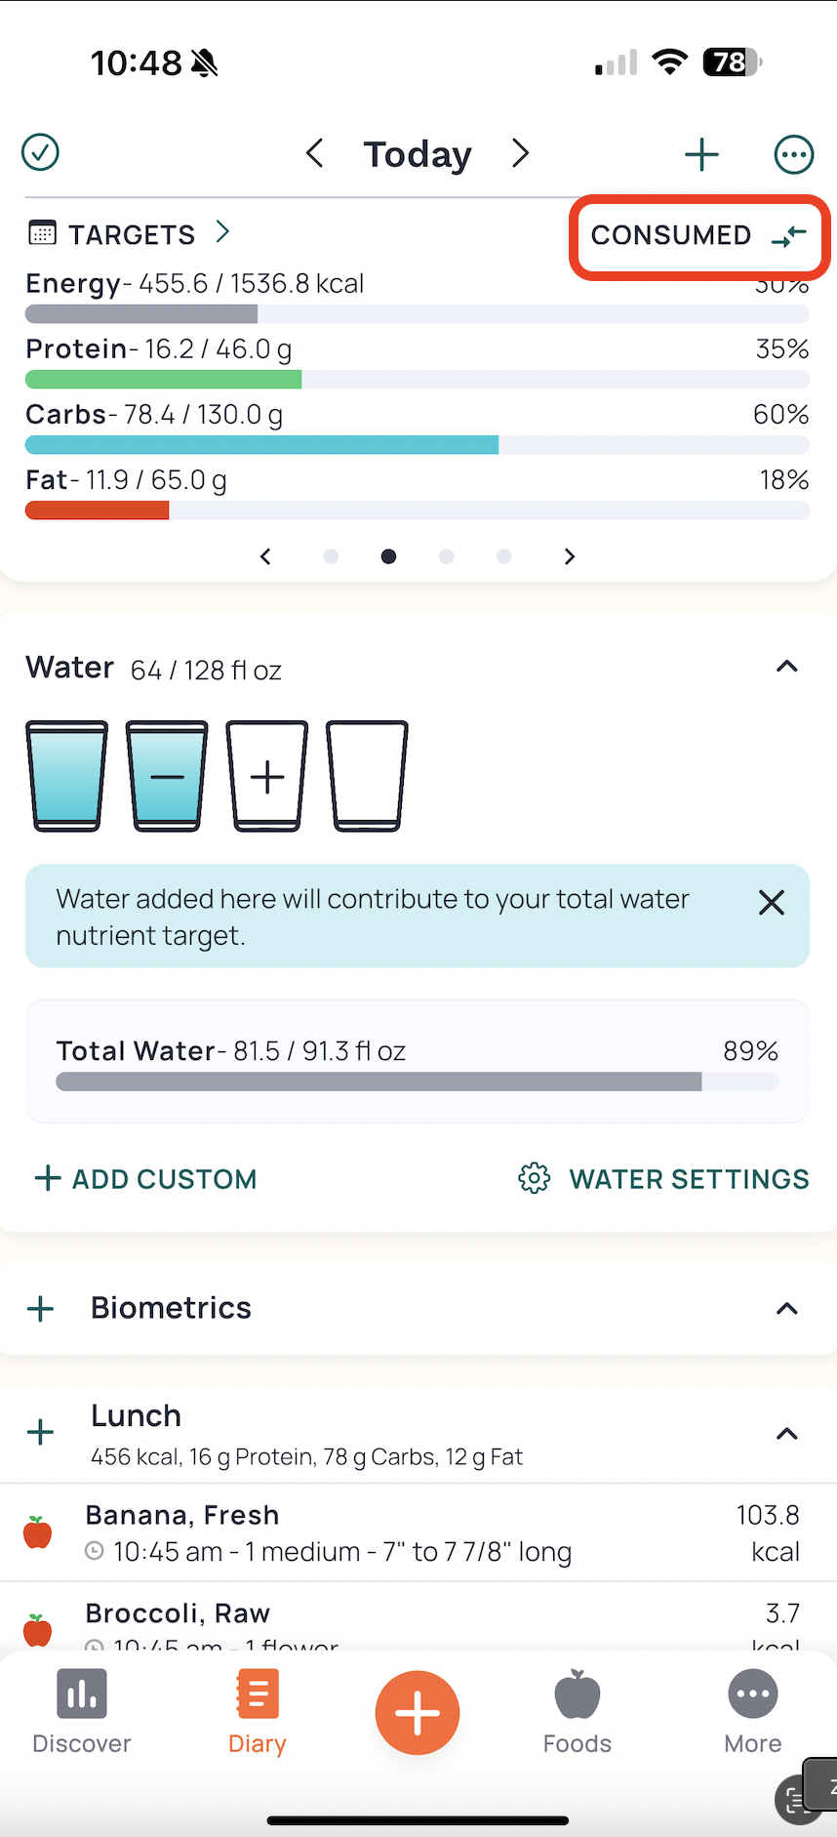Go to the next day arrow
Screen dimensions: 837x1837
pyautogui.click(x=521, y=153)
